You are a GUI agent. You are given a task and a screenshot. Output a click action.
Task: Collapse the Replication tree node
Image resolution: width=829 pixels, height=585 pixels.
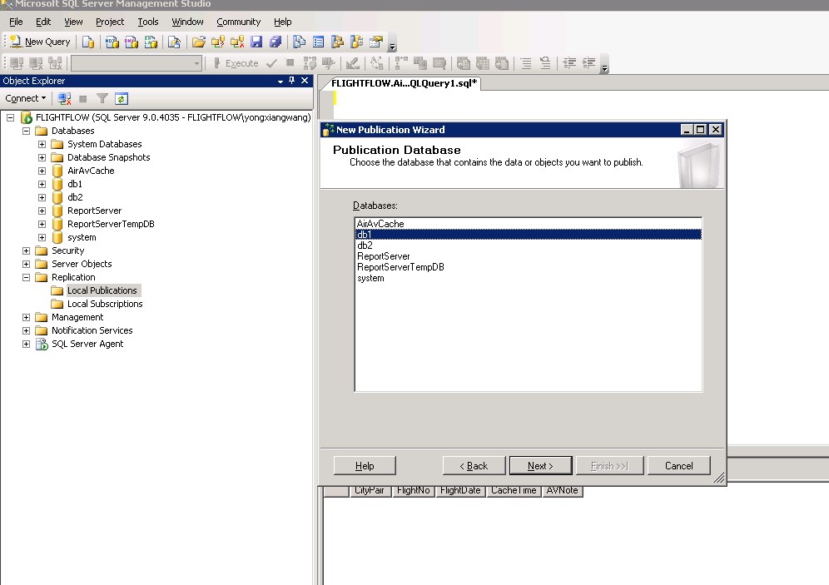pos(26,277)
